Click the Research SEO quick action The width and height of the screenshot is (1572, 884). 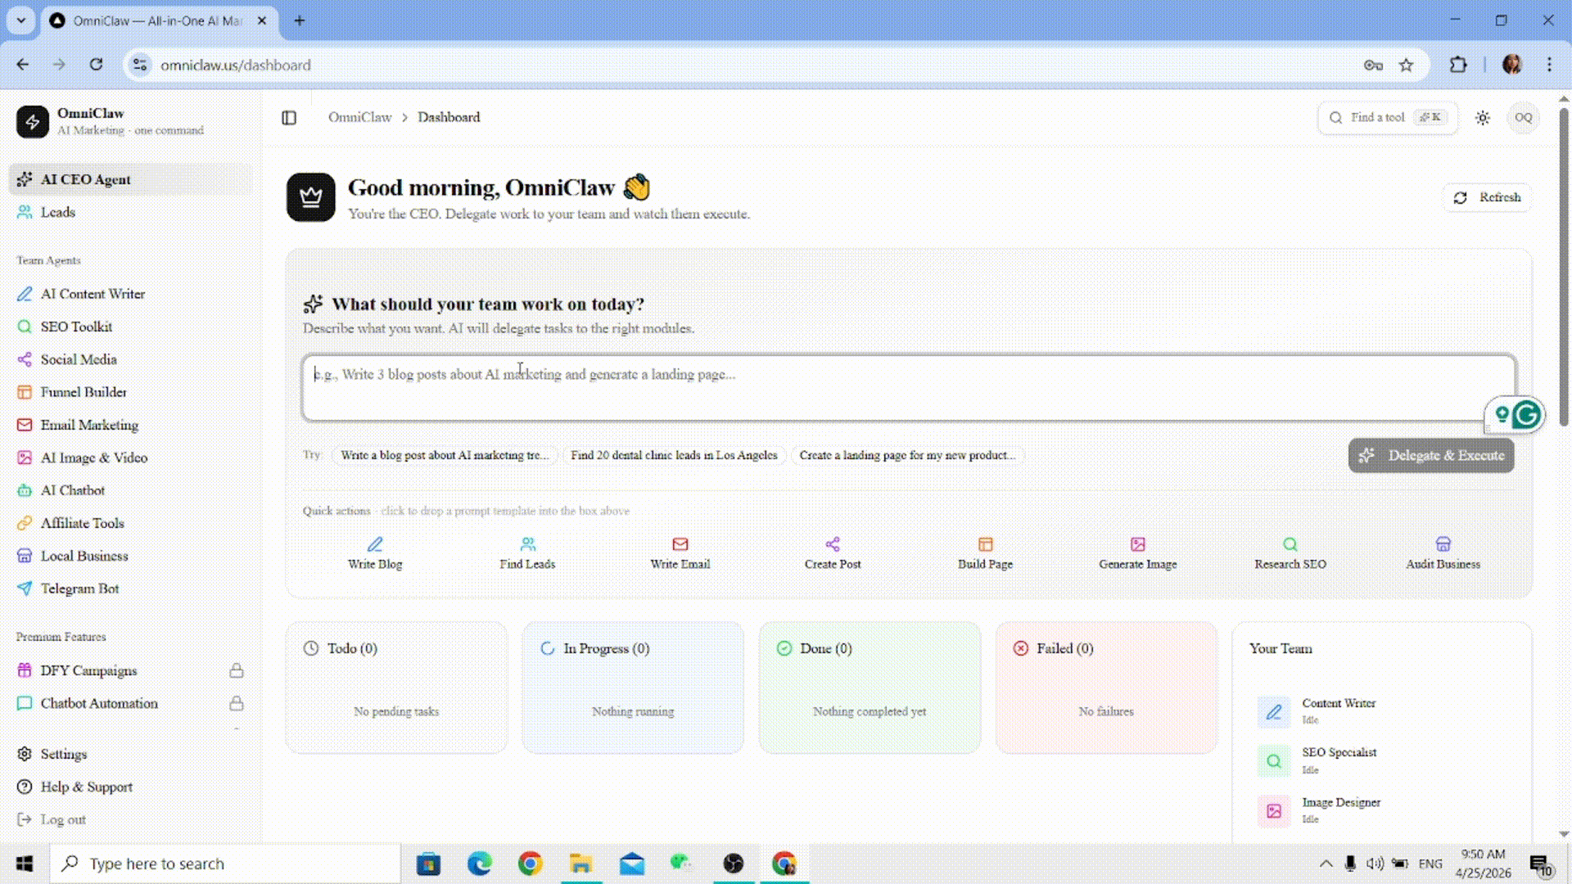1290,553
